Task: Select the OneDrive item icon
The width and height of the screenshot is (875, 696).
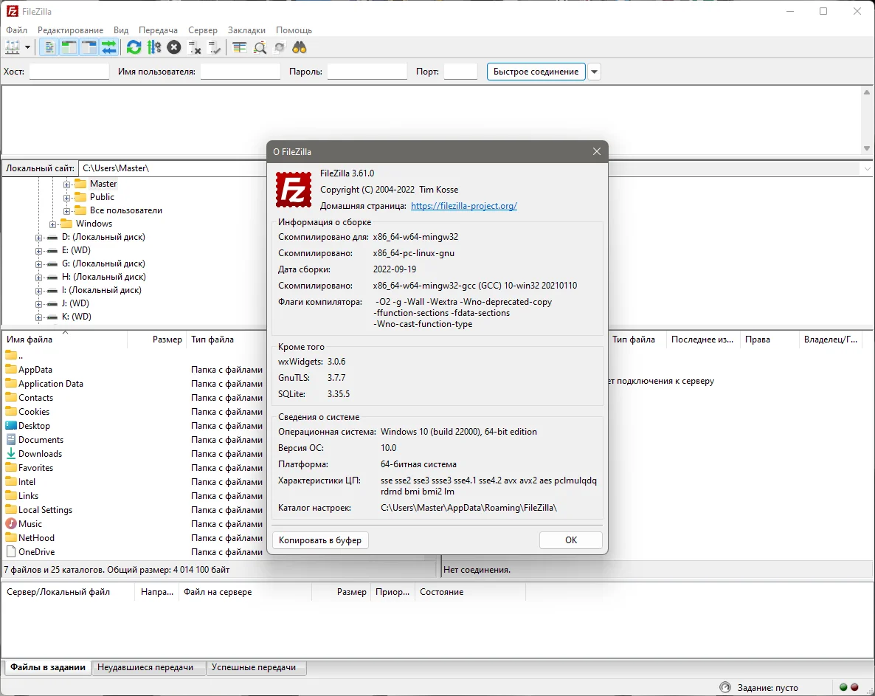Action: pyautogui.click(x=10, y=551)
